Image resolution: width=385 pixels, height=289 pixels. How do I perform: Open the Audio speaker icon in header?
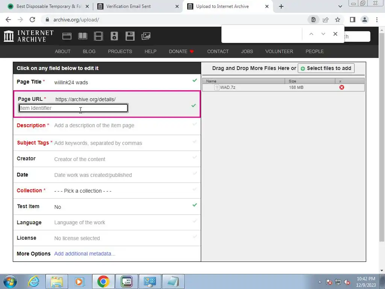(114, 36)
